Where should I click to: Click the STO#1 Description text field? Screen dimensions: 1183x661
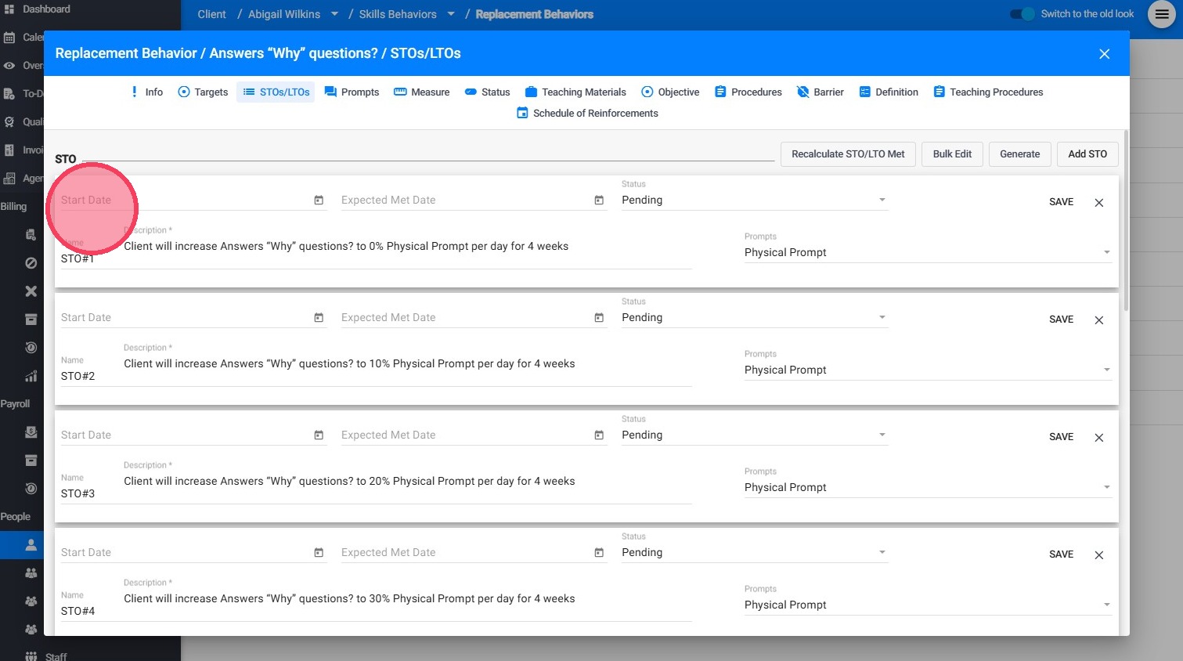(x=407, y=247)
